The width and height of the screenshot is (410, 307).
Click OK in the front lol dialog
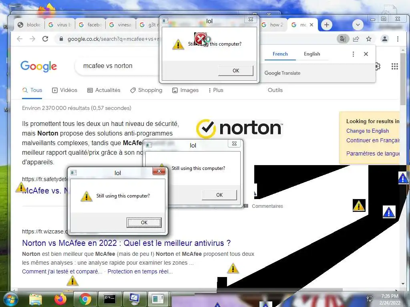(144, 222)
